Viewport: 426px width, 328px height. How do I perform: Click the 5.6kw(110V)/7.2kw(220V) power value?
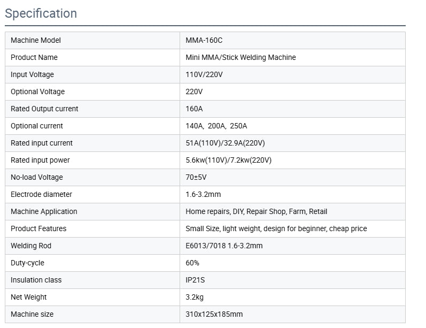click(228, 160)
